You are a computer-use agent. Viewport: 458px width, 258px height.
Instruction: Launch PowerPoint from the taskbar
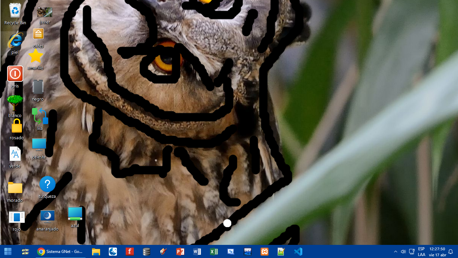pyautogui.click(x=180, y=252)
